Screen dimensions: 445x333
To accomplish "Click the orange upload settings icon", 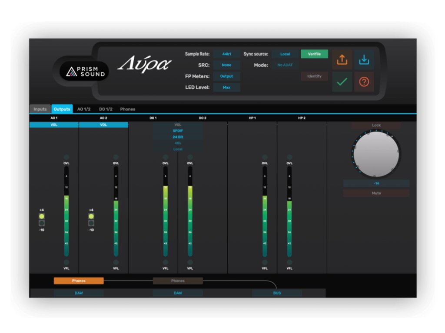I will coord(342,60).
